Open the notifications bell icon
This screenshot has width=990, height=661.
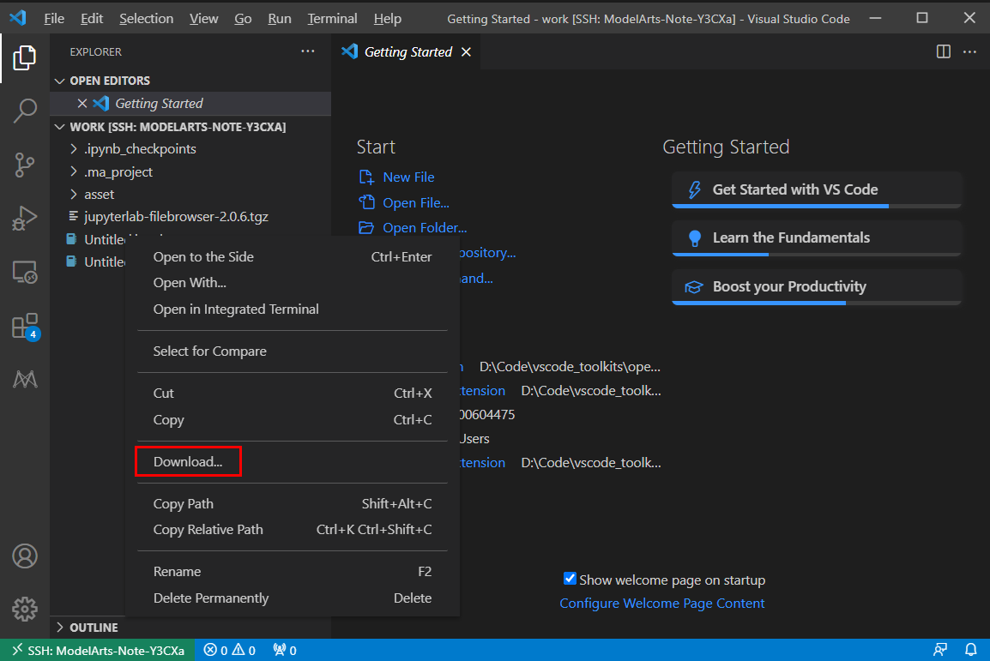pyautogui.click(x=970, y=650)
